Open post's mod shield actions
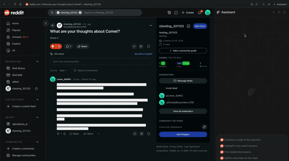Image resolution: width=289 pixels, height=161 pixels. point(148,46)
